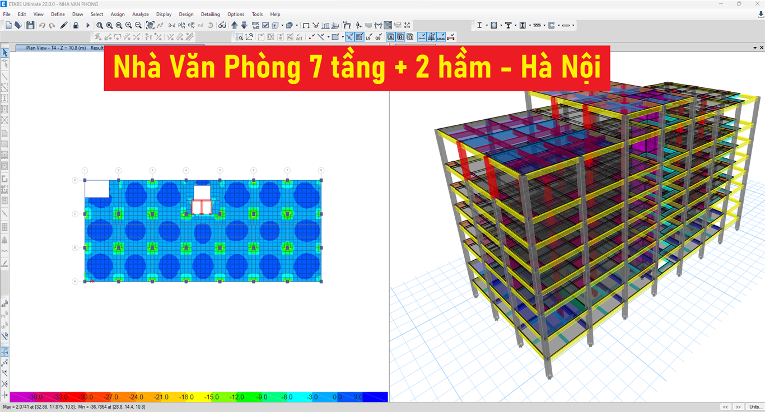Open the Detailing menu

click(211, 14)
